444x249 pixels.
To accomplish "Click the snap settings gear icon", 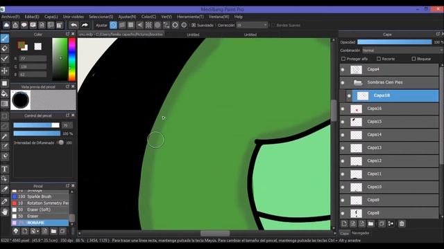I will 184,25.
